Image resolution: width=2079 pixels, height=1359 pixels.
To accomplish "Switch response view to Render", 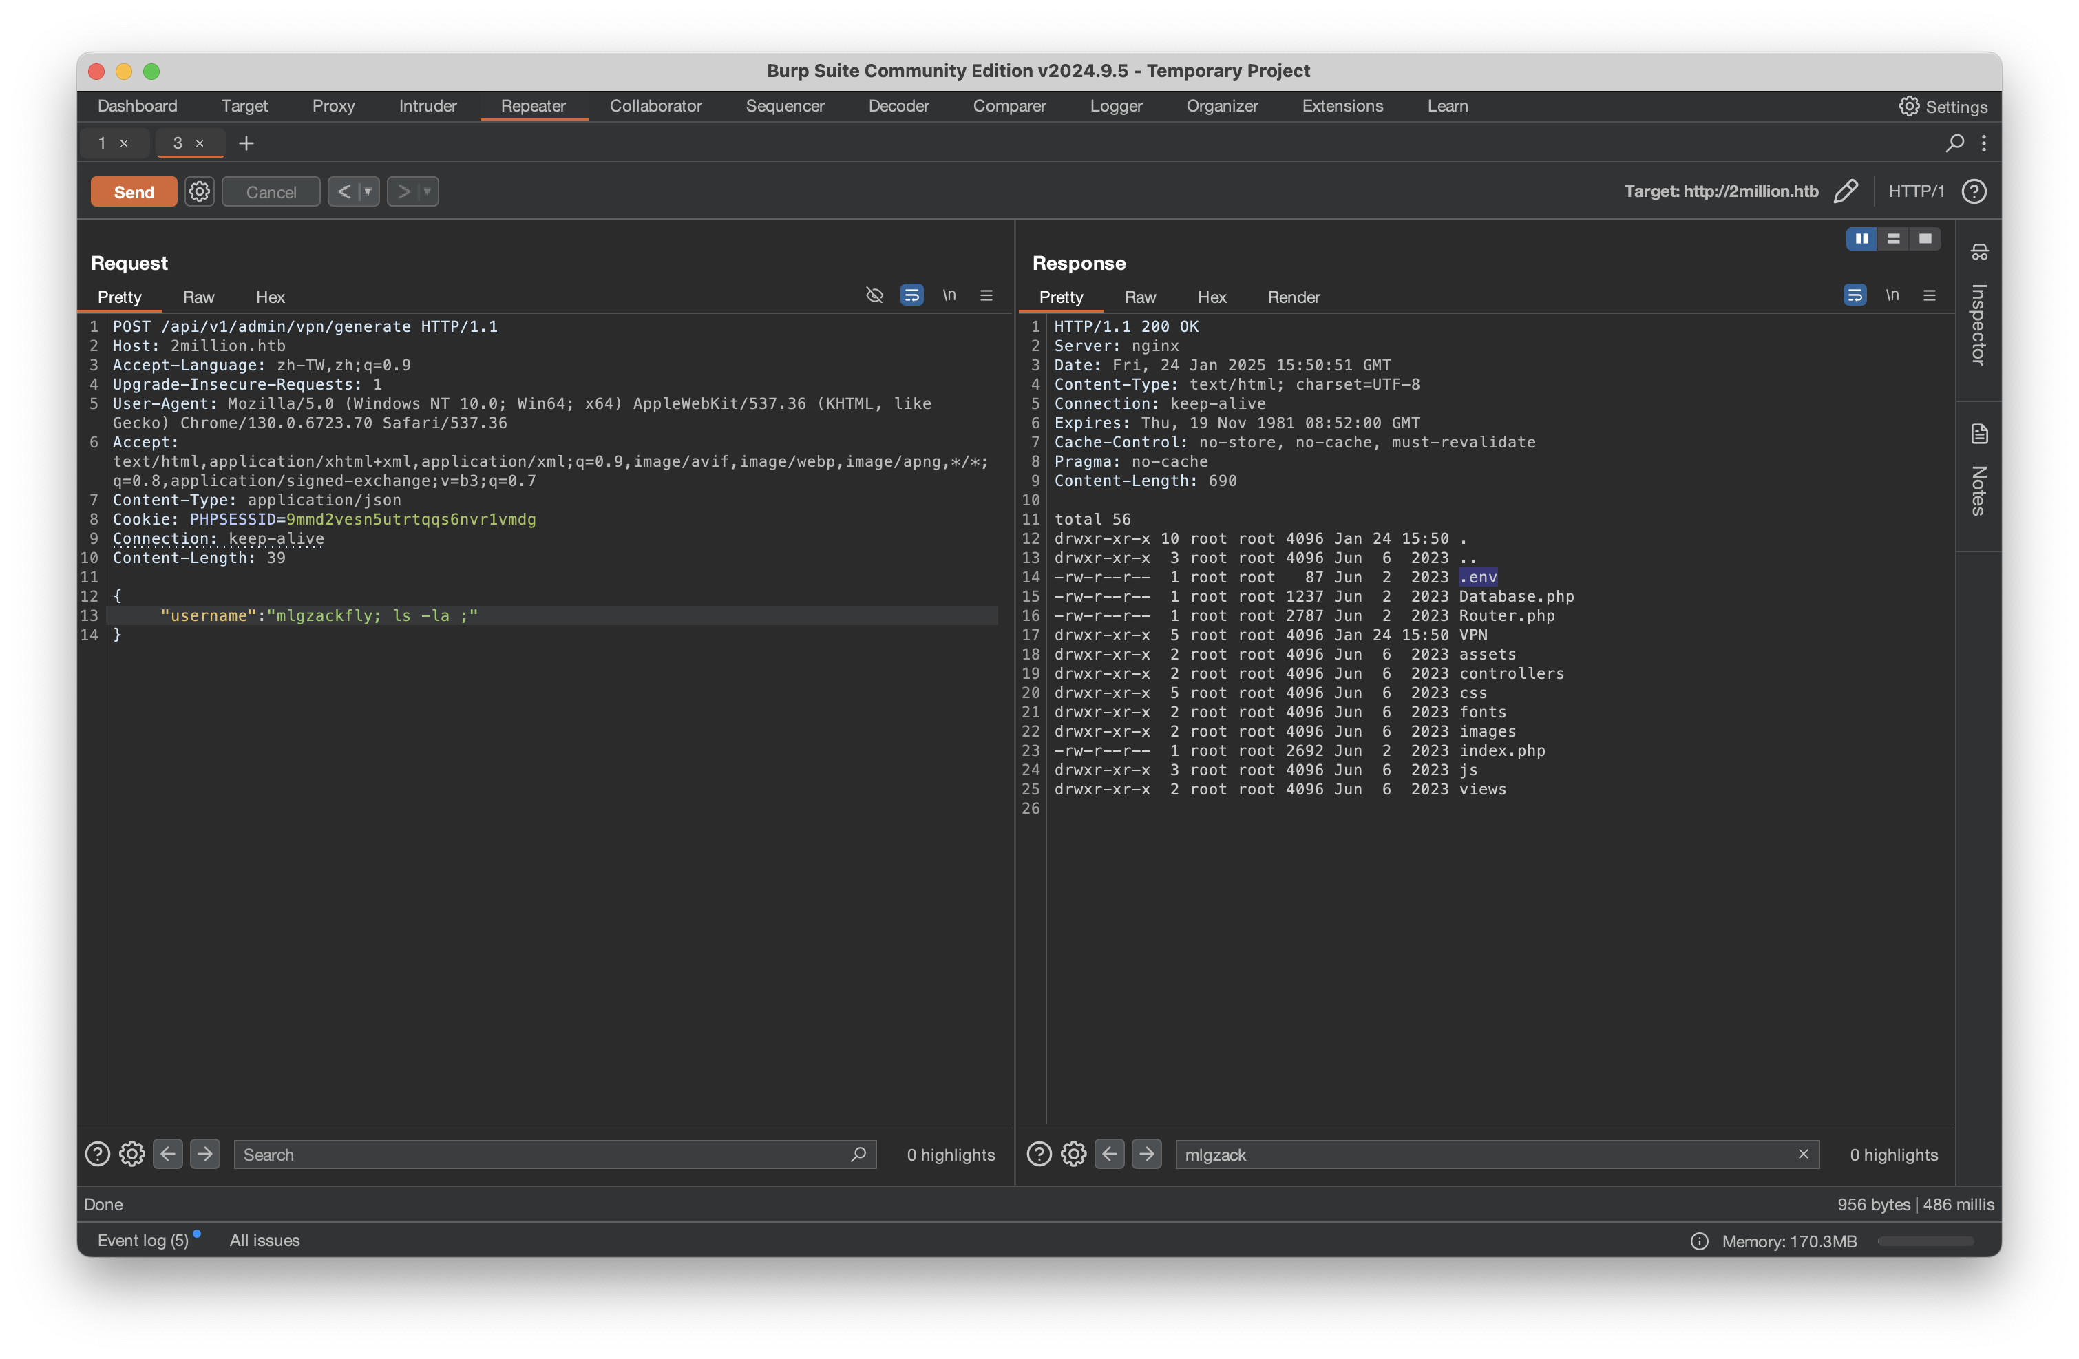I will 1293,297.
